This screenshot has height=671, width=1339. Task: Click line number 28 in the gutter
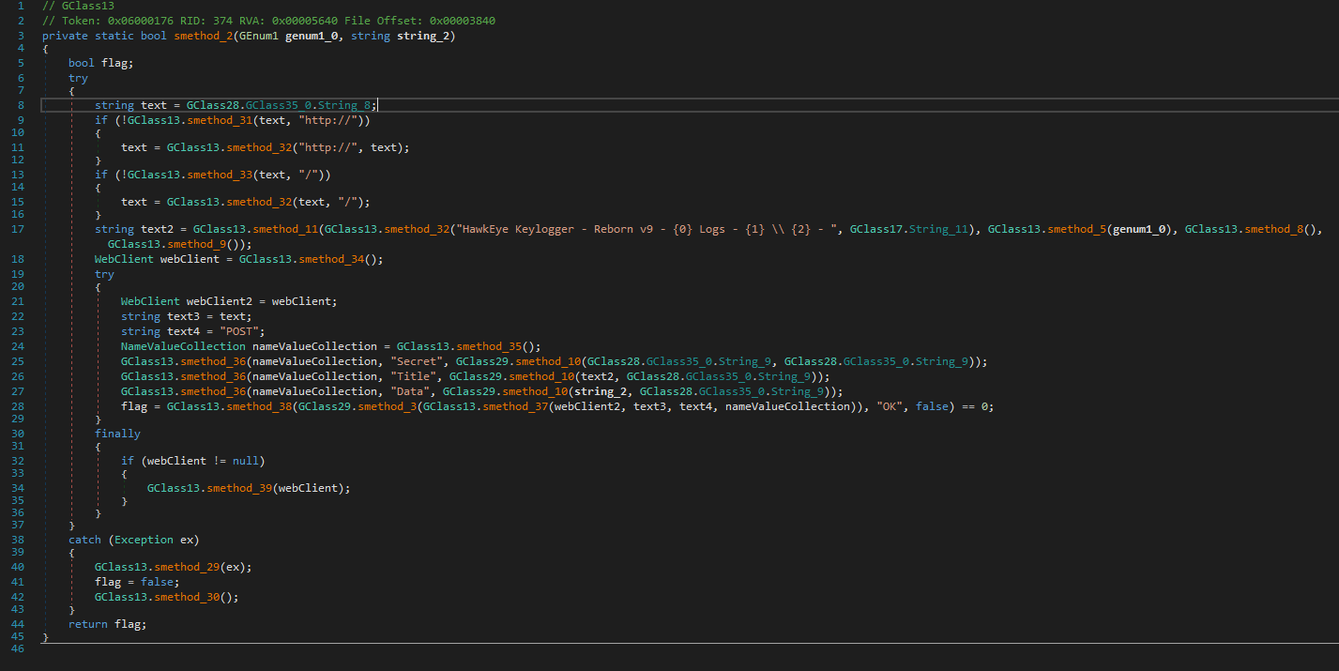click(19, 406)
